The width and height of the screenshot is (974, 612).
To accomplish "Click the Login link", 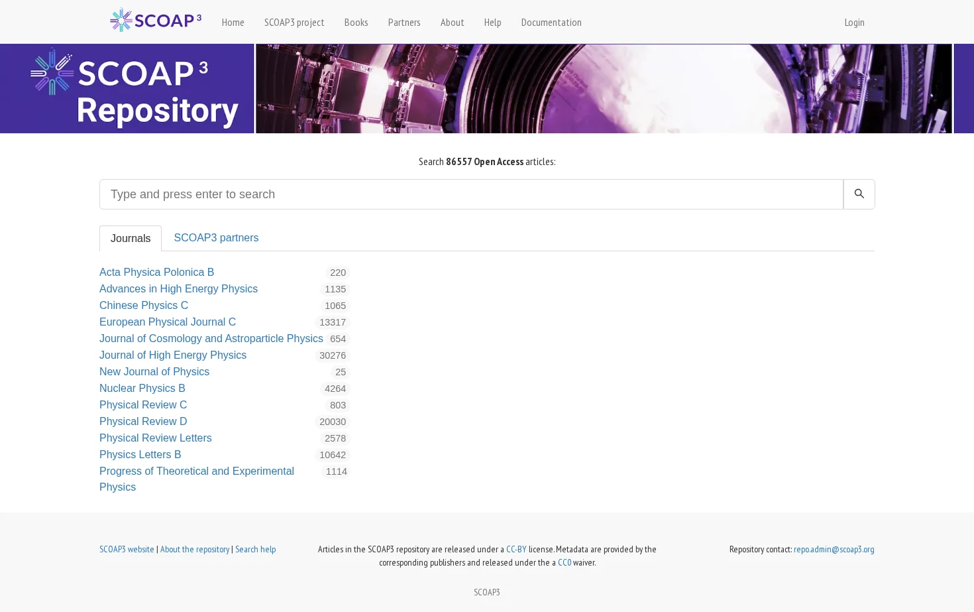I will [854, 23].
